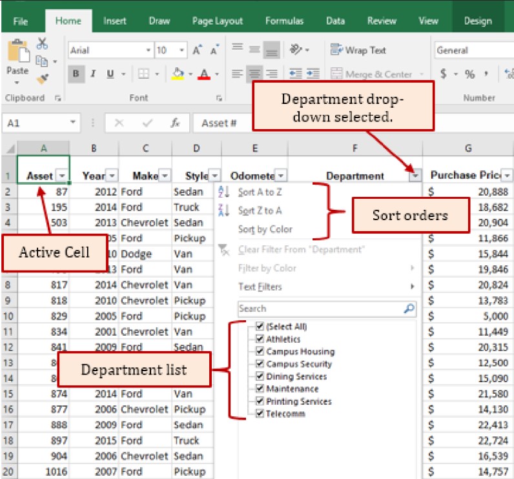This screenshot has width=514, height=479.
Task: Click the Department filter dropdown arrow
Action: tap(415, 176)
